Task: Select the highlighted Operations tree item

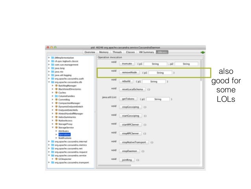Action: [65, 135]
